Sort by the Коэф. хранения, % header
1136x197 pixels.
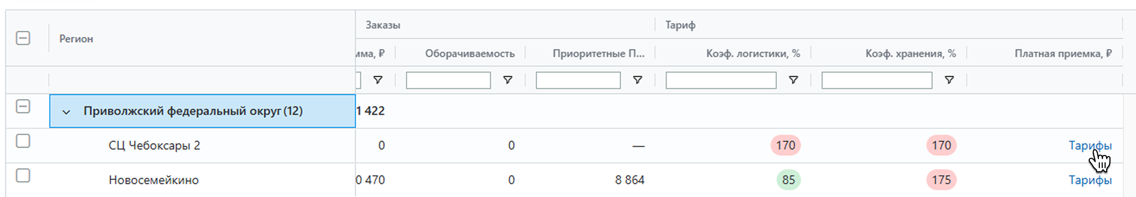pos(910,54)
